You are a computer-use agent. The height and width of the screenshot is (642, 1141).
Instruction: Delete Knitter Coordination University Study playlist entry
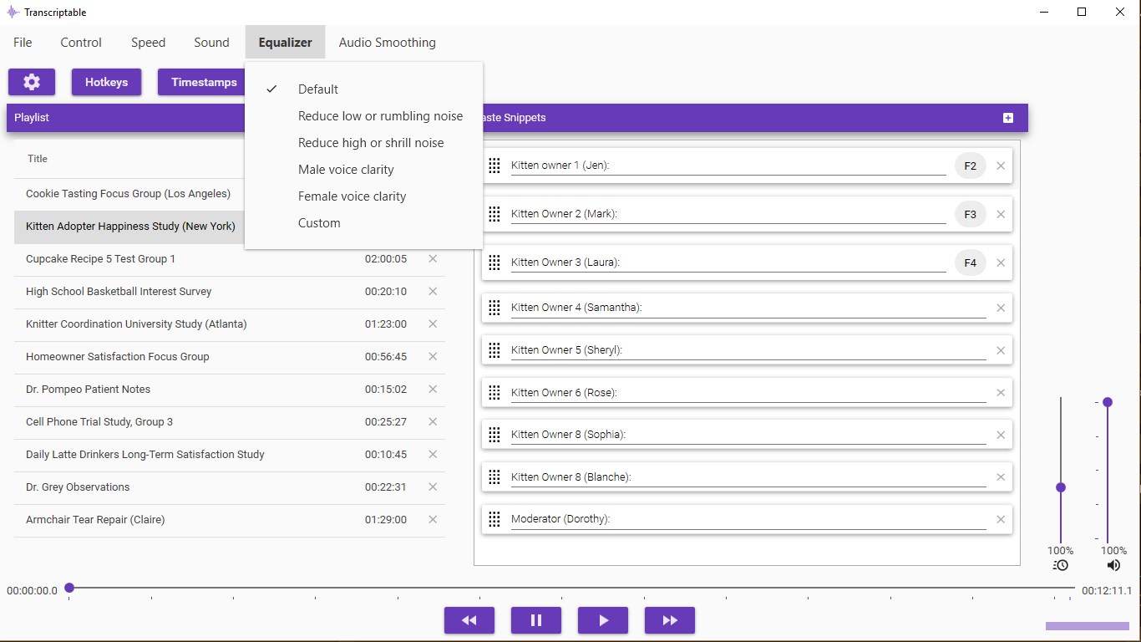pos(433,324)
